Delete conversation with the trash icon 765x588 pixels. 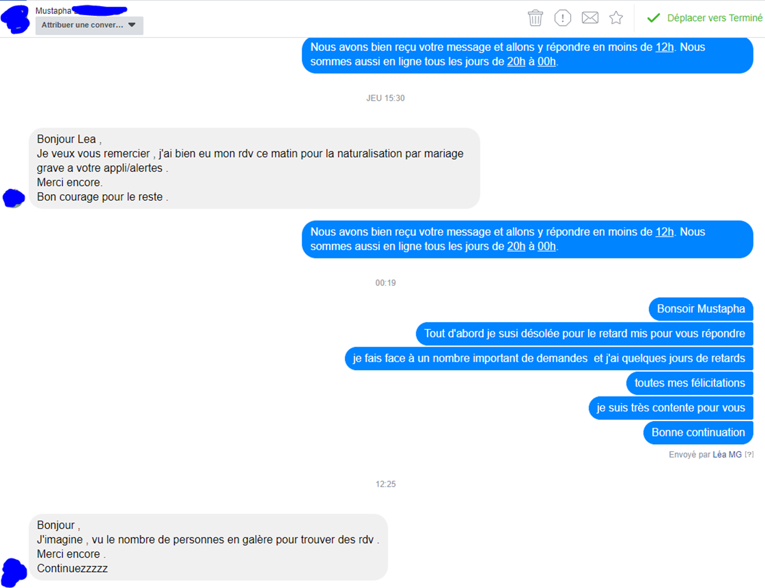(535, 18)
